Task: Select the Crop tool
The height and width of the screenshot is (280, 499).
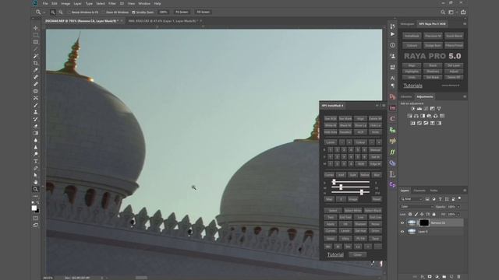Action: 36,63
